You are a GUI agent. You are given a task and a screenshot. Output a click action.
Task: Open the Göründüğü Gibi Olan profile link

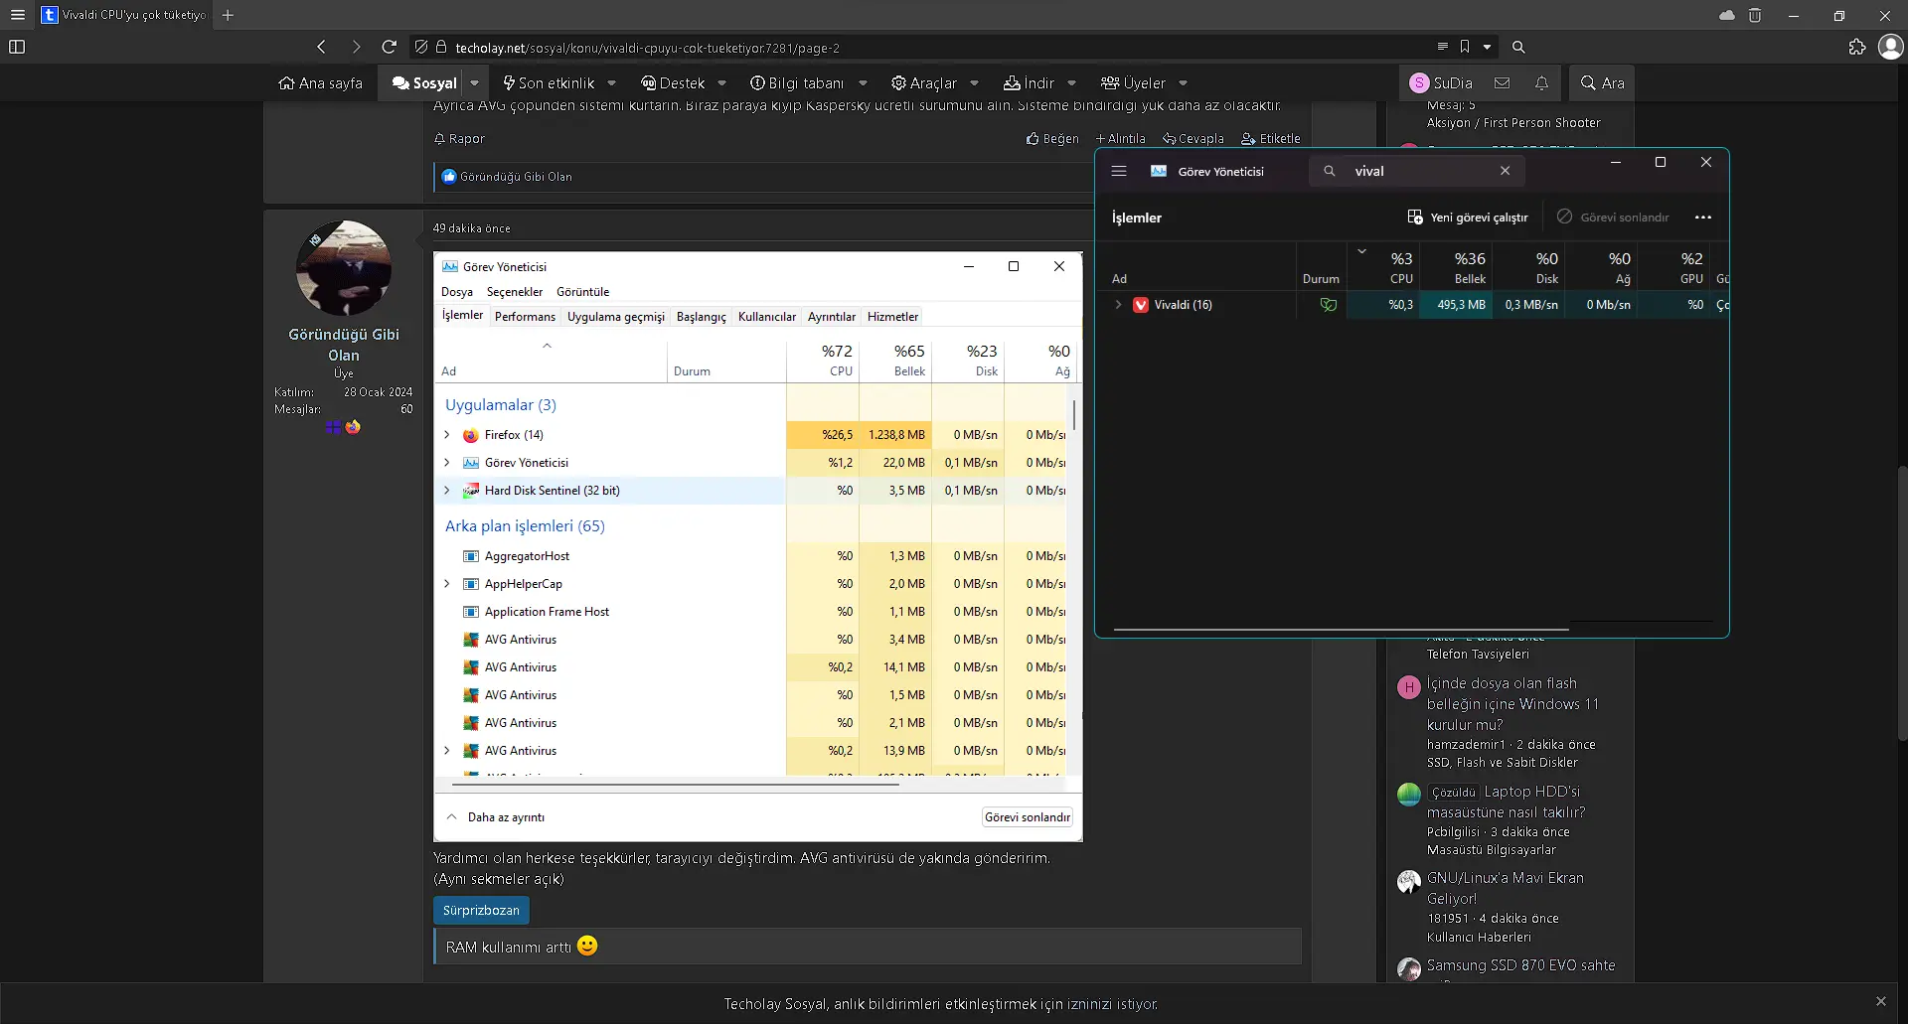click(x=344, y=345)
